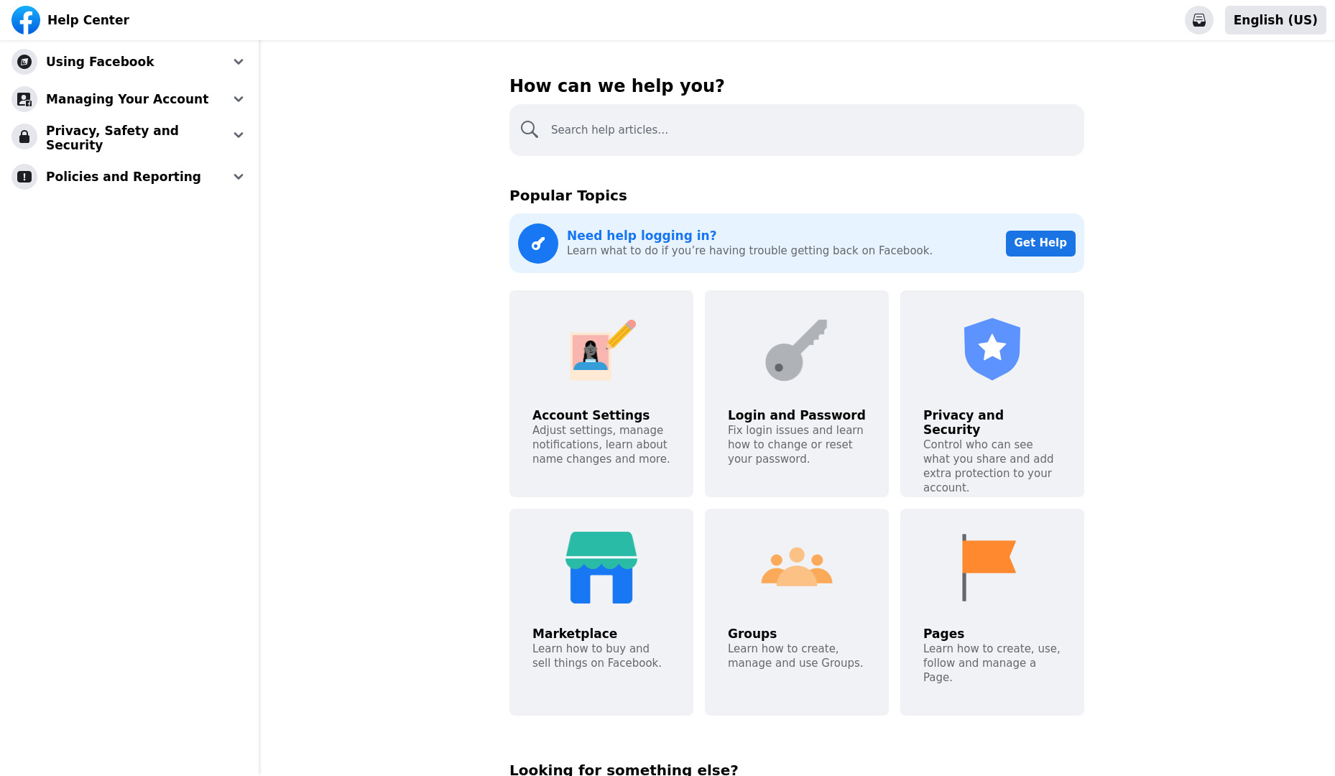This screenshot has height=776, width=1335.
Task: Open the Marketplace topic title
Action: click(x=575, y=634)
